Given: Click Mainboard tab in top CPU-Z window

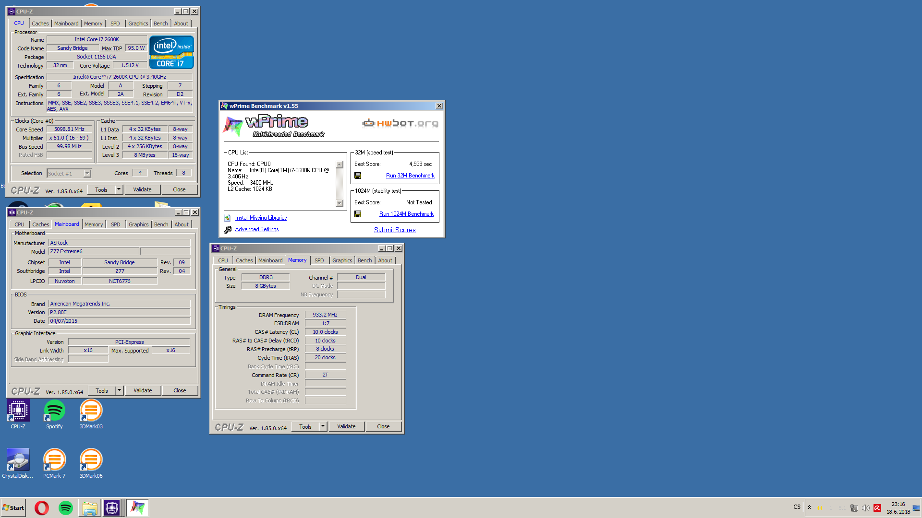Looking at the screenshot, I should coord(66,24).
